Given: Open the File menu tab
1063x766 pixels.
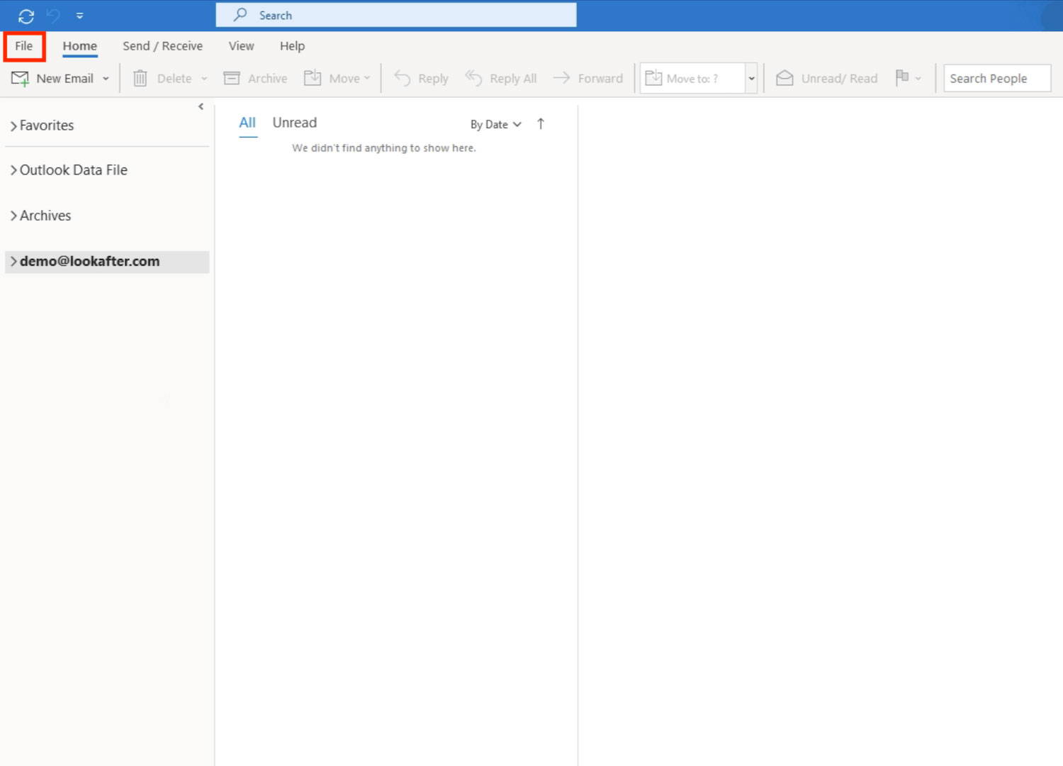Looking at the screenshot, I should [24, 46].
